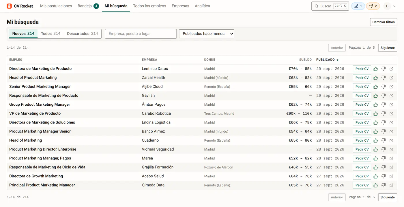This screenshot has width=404, height=207.
Task: Open Grajilla Formación listing externally
Action: click(391, 167)
